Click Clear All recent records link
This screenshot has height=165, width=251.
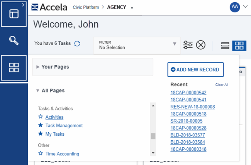pos(222,85)
